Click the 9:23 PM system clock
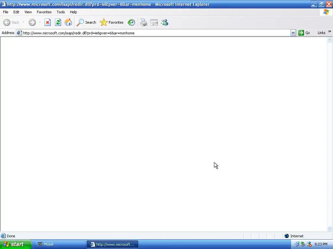This screenshot has width=333, height=249. [x=321, y=244]
